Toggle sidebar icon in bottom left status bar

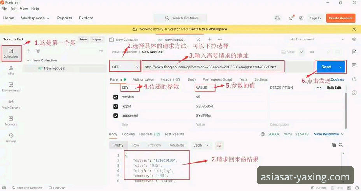4,188
